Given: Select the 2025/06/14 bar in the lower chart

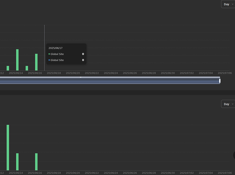Looking at the screenshot, I should point(17,162).
